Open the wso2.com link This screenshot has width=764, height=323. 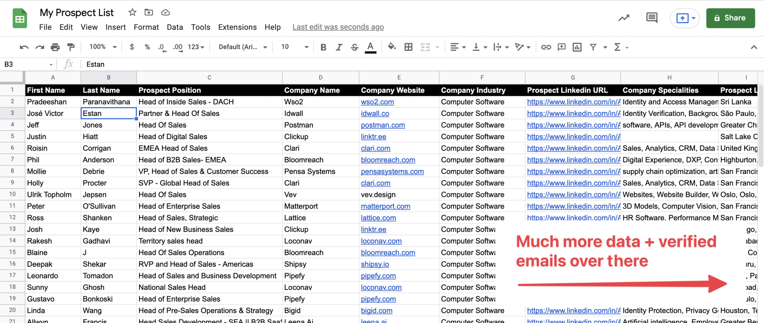coord(377,102)
